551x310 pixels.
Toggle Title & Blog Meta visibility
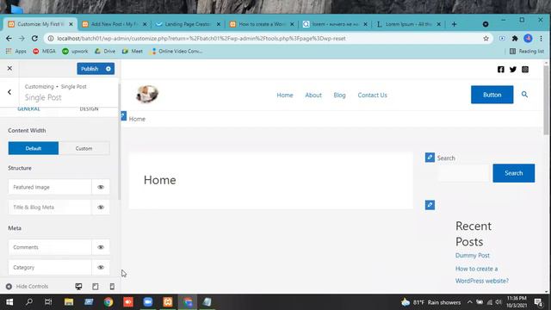[x=101, y=207]
